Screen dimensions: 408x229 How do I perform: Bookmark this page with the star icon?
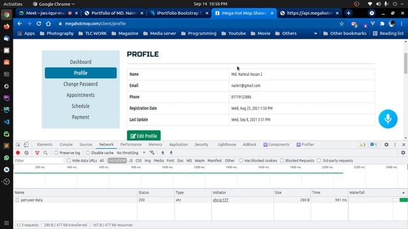(342, 24)
